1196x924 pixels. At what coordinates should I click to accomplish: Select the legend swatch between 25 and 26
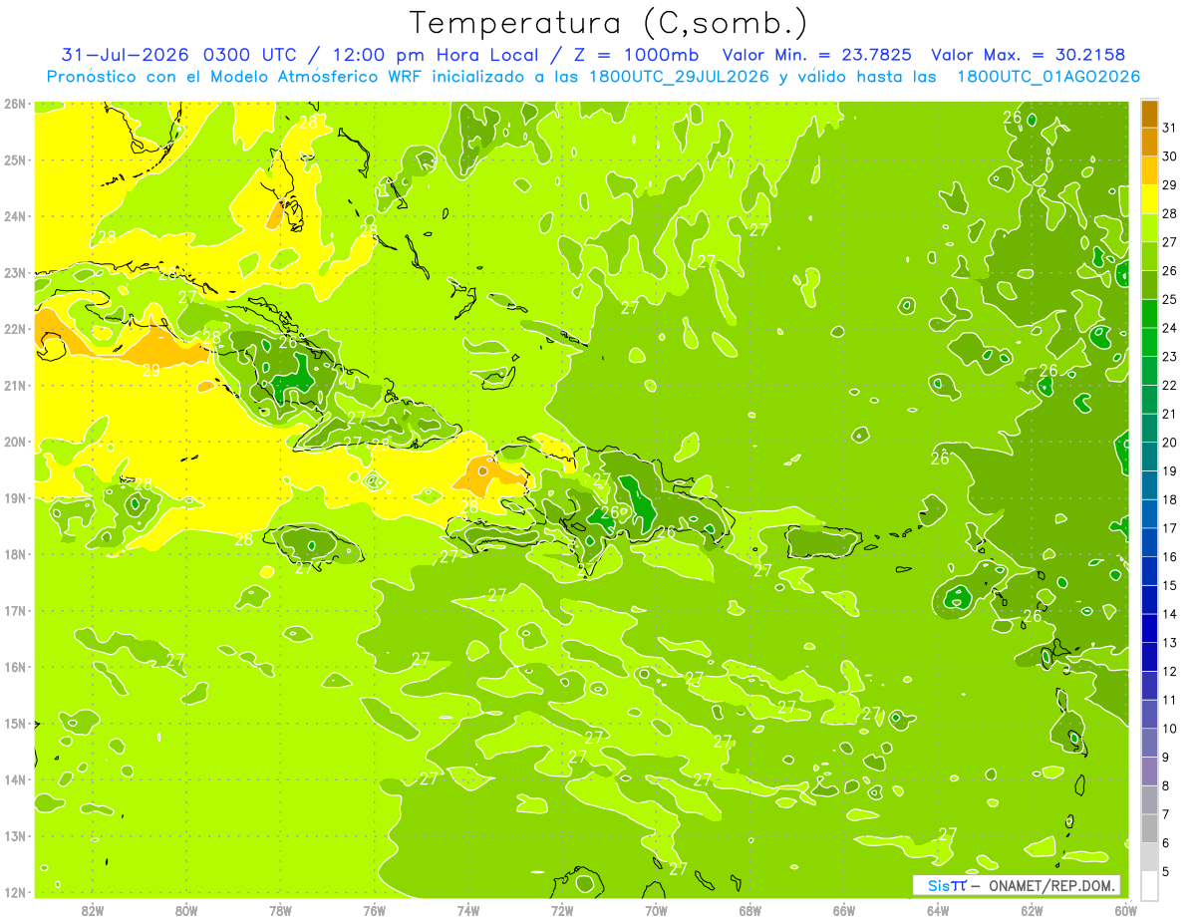point(1149,285)
